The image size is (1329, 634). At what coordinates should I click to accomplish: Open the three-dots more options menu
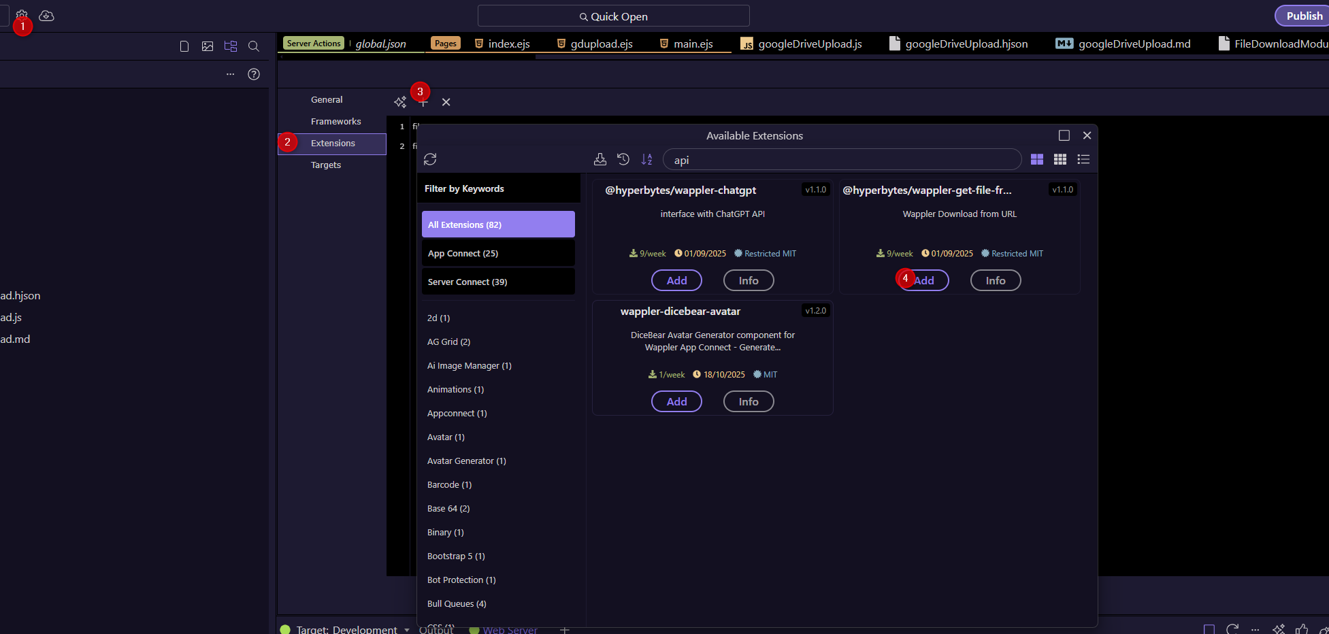(230, 74)
